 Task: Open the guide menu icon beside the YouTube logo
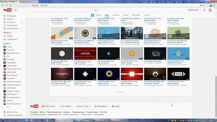pyautogui.click(x=16, y=10)
